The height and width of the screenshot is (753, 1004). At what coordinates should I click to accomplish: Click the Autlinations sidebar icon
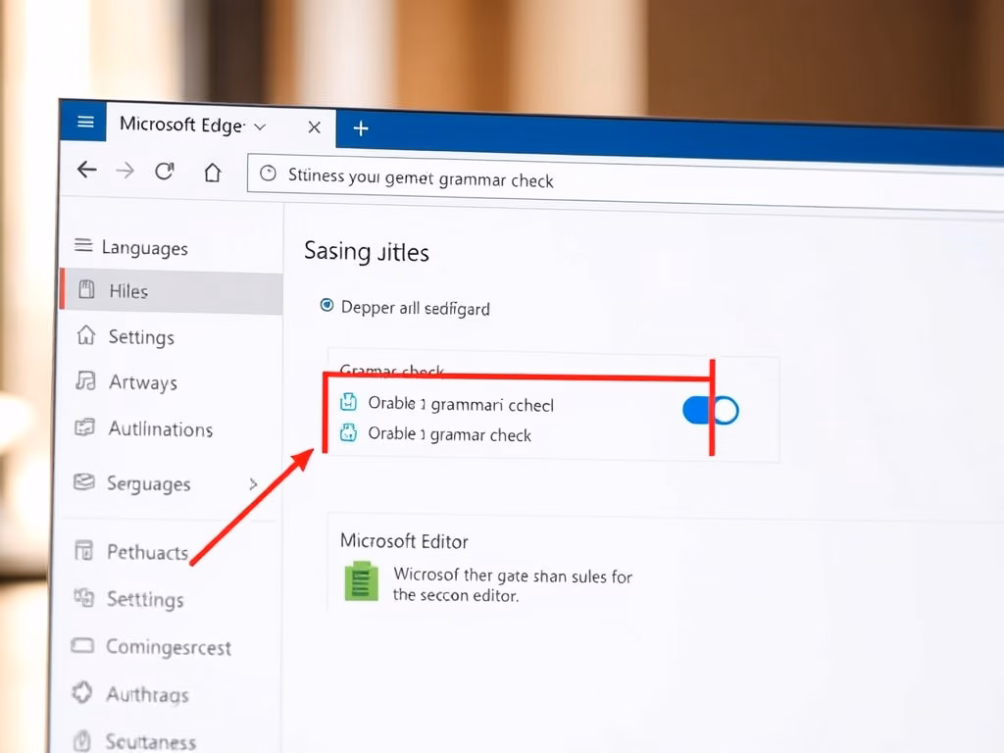[84, 427]
